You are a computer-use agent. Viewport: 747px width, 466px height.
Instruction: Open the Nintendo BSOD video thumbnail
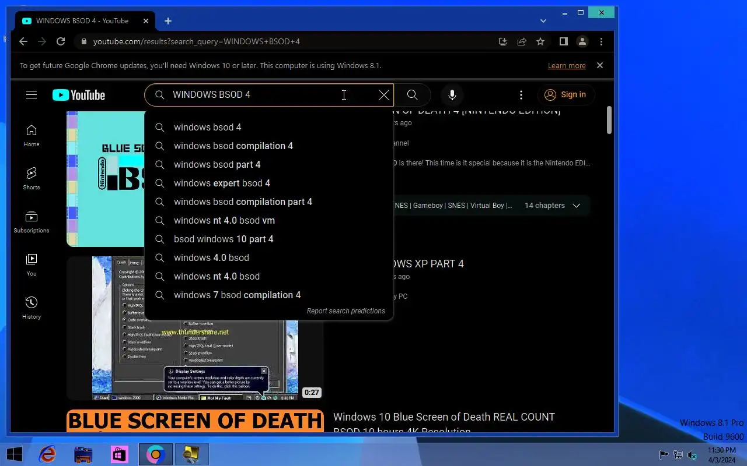coord(106,179)
